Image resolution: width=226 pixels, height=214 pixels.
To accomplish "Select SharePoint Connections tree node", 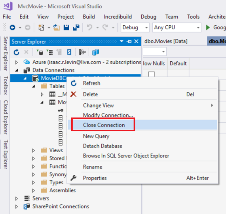I will [x=61, y=206].
